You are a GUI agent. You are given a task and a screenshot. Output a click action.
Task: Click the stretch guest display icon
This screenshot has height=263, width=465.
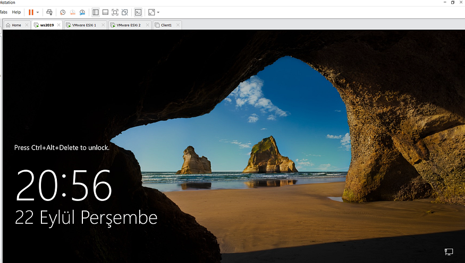[x=151, y=12]
